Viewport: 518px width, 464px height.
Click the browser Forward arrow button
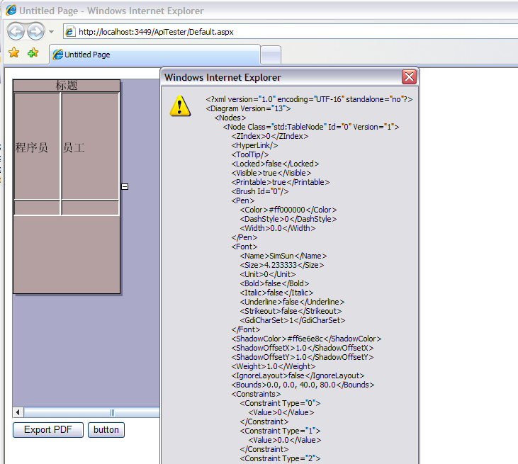pyautogui.click(x=35, y=32)
